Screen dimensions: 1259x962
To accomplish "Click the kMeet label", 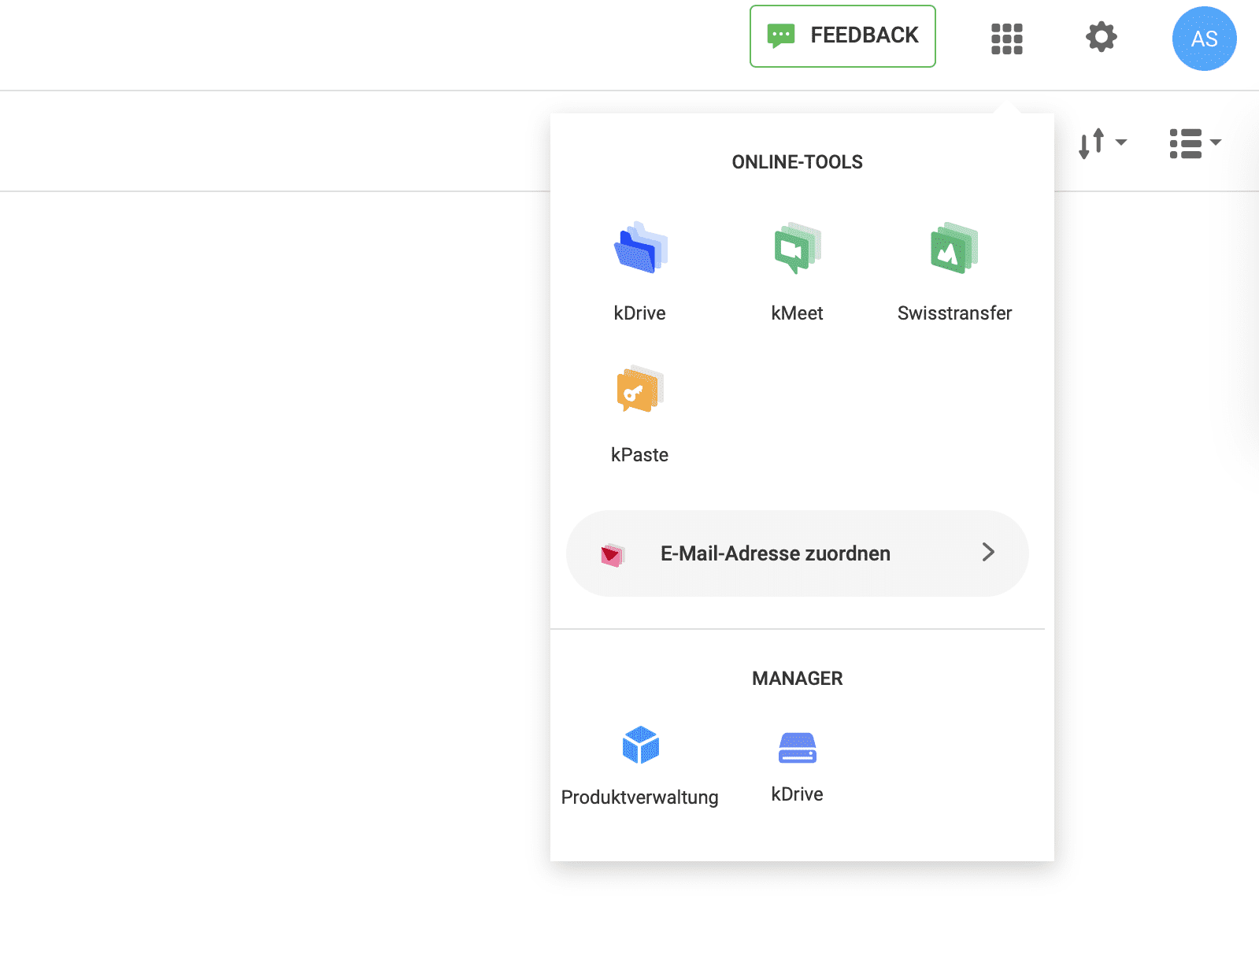I will coord(797,313).
